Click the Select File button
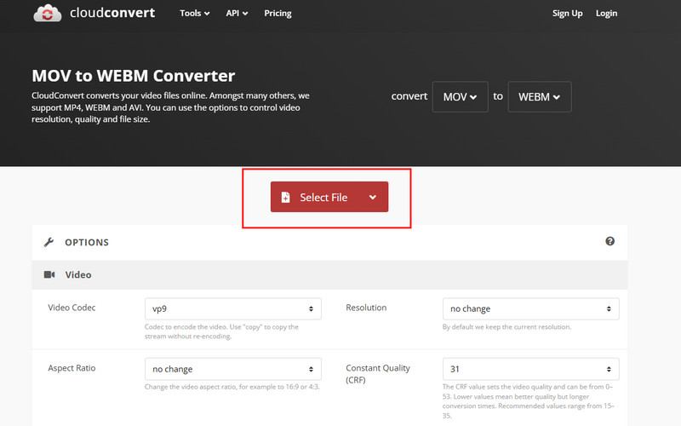 click(x=329, y=197)
